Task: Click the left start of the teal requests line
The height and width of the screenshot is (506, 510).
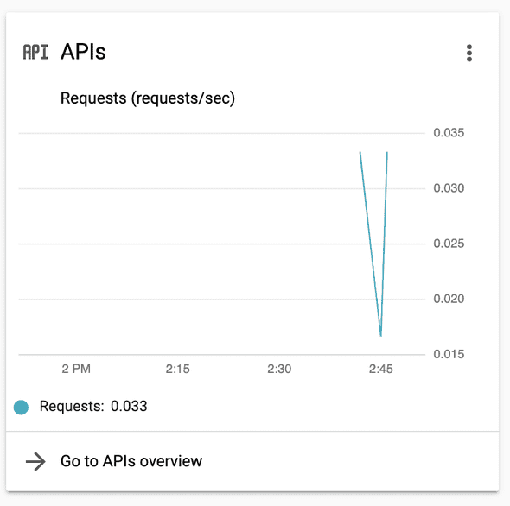Action: coord(360,153)
